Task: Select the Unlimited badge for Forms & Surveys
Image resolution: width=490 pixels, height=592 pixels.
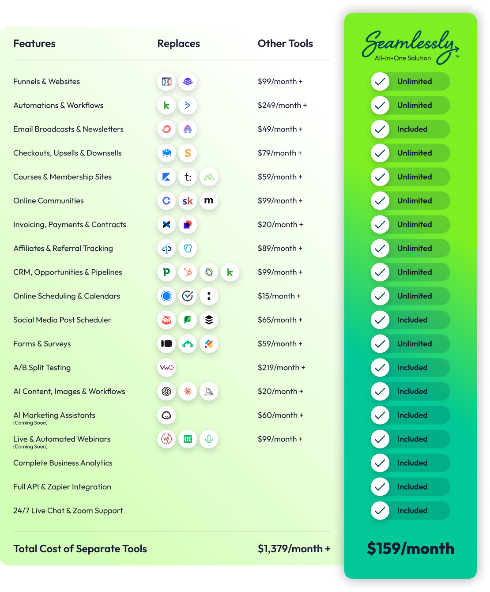Action: click(x=411, y=344)
